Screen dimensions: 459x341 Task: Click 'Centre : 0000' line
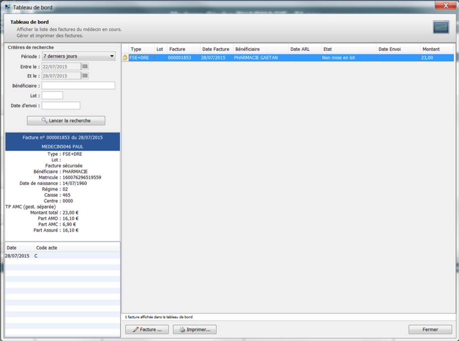pyautogui.click(x=58, y=201)
